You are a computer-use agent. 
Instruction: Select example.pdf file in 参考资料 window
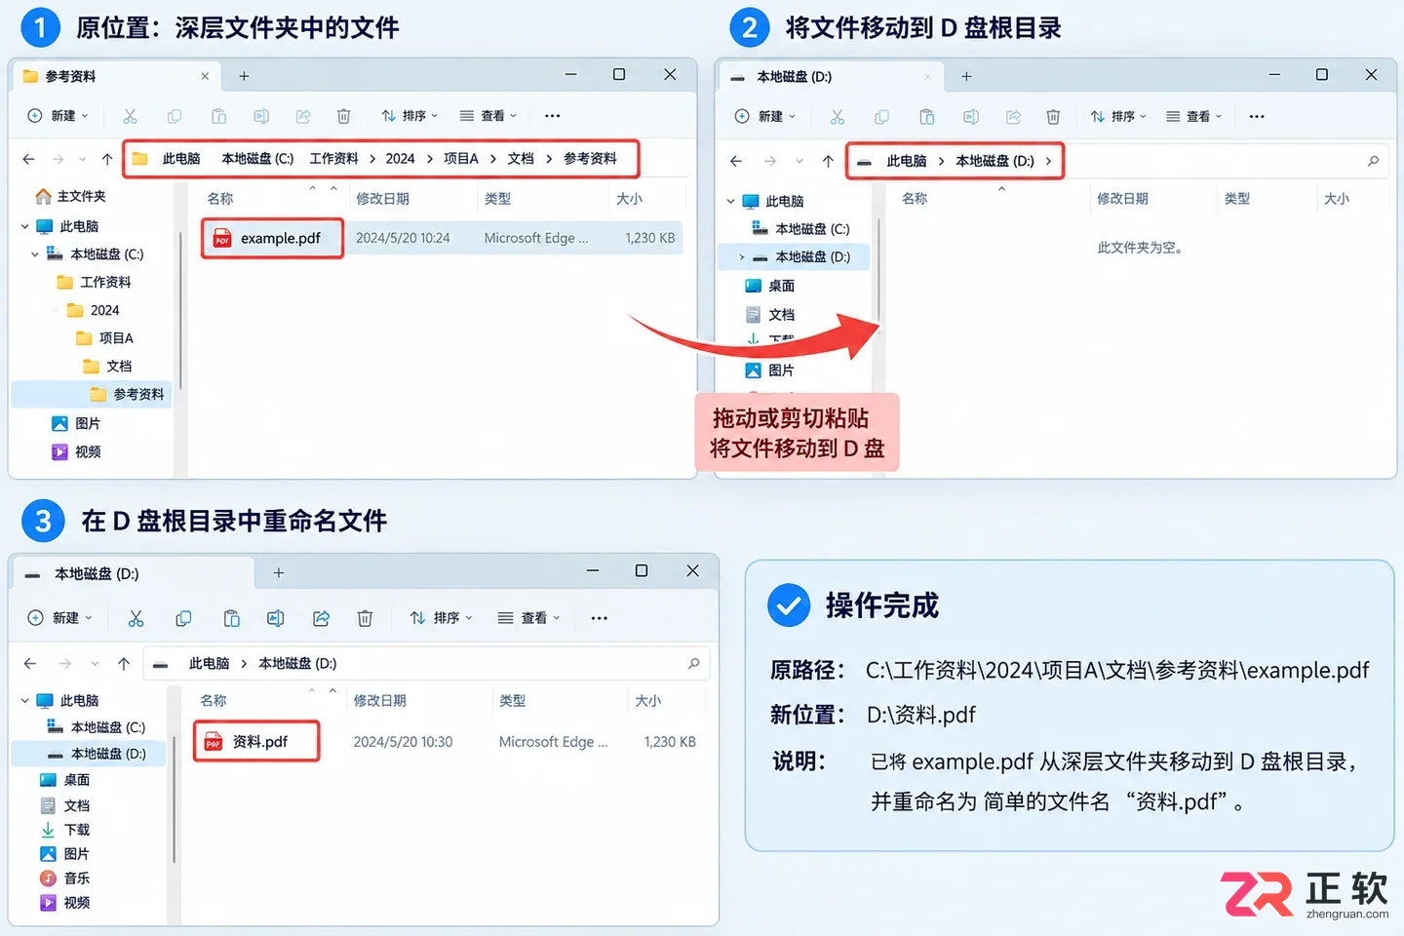click(x=273, y=238)
